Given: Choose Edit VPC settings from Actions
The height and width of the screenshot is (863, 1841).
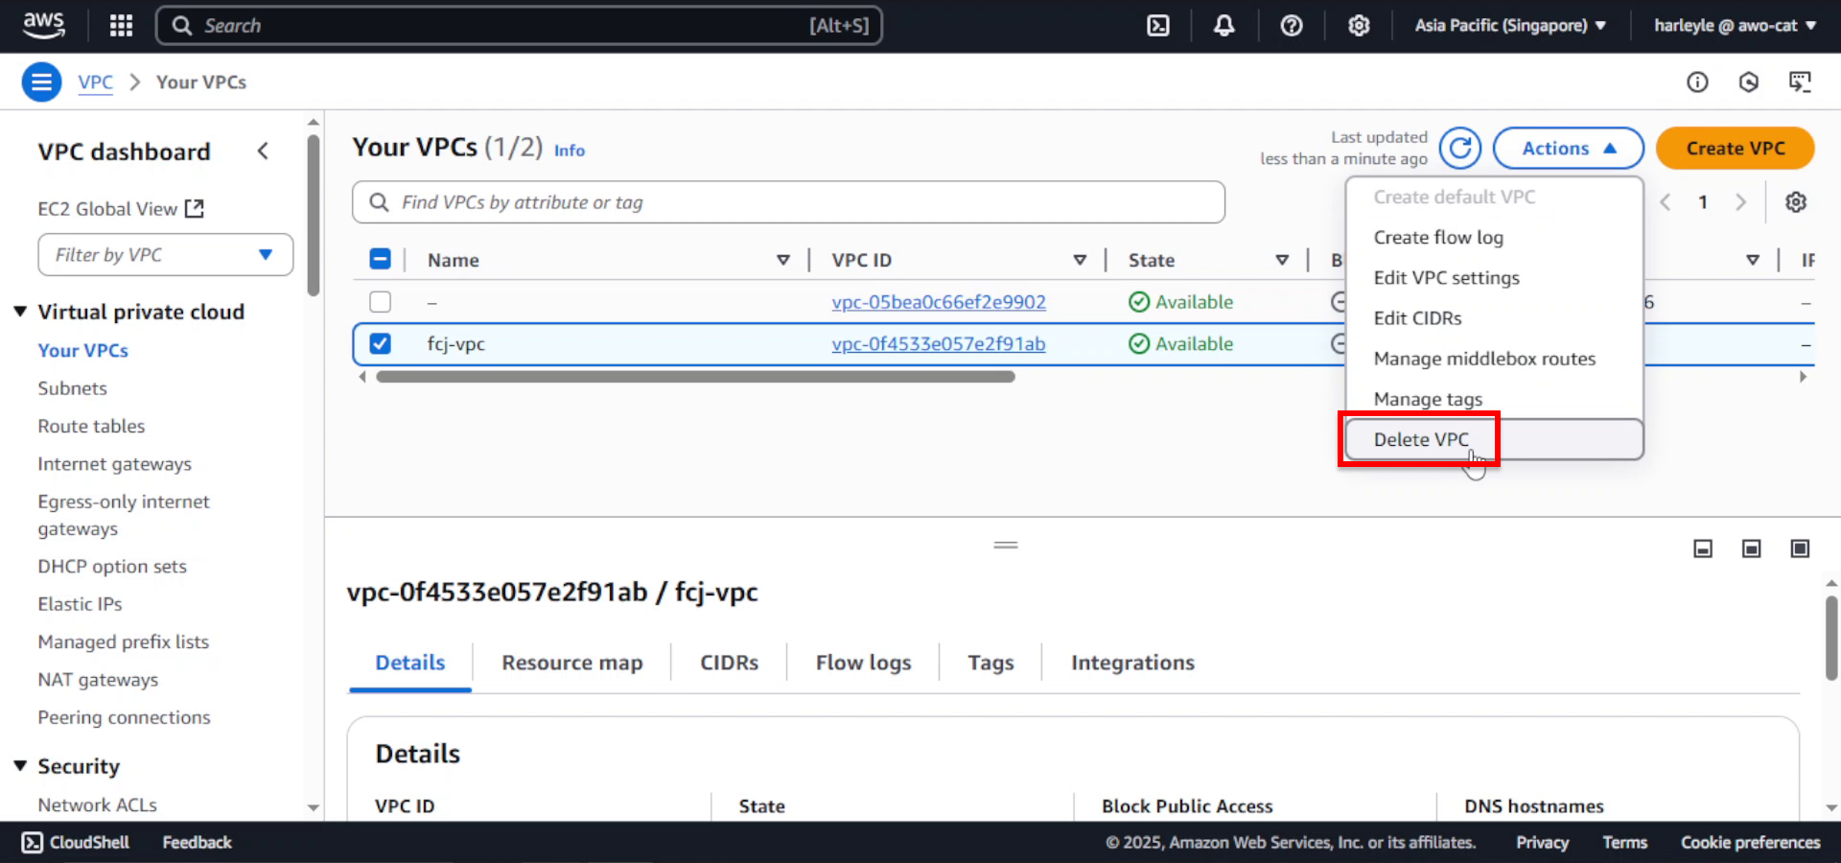Looking at the screenshot, I should point(1494,278).
